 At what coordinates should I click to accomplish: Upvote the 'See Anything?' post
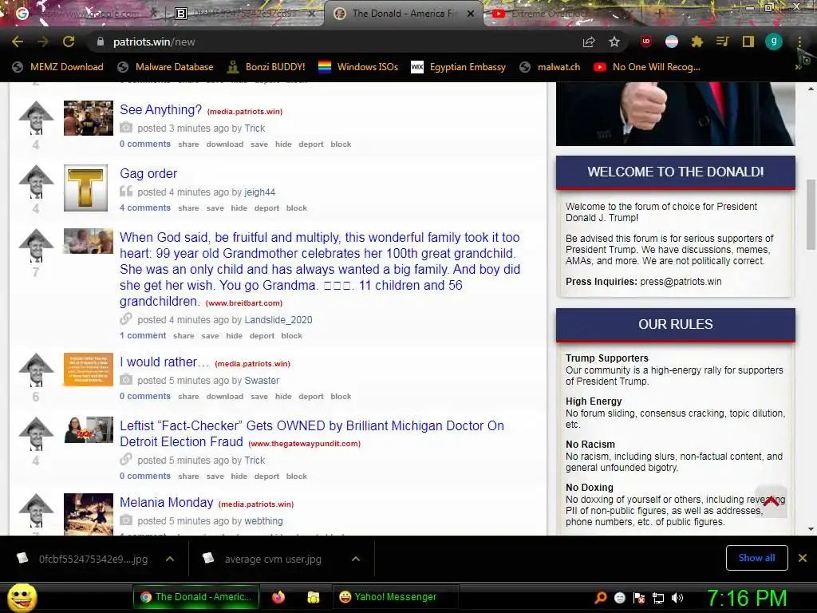coord(36,118)
